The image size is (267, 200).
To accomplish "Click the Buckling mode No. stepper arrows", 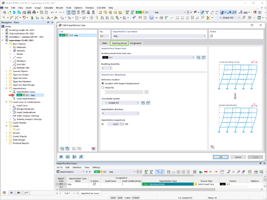I will [111, 68].
